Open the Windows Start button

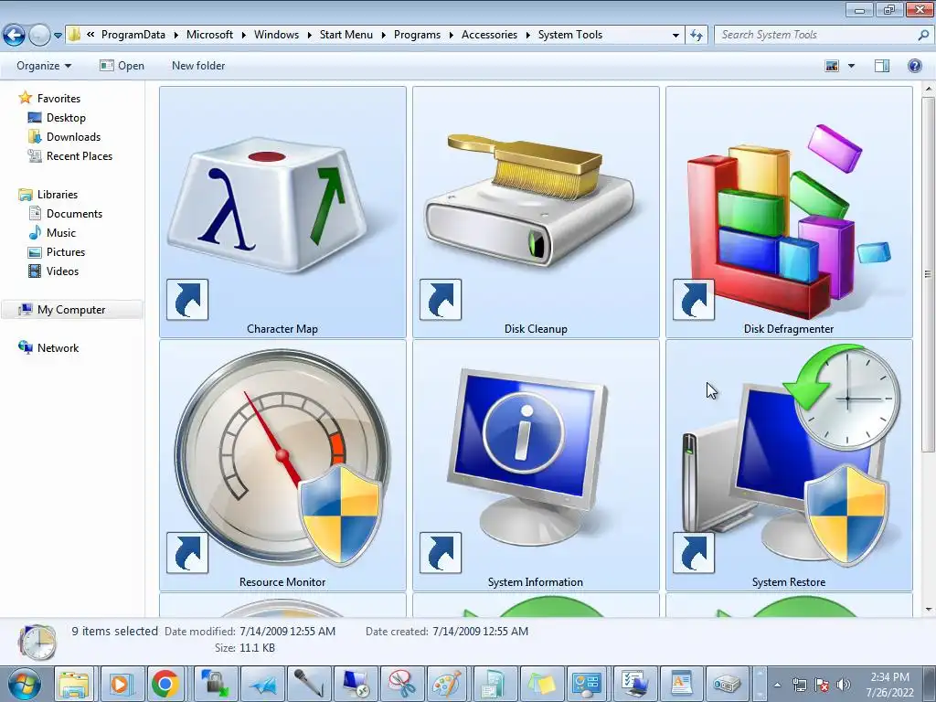tap(25, 684)
